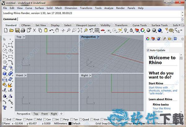Open the Front viewport dropdown arrow
Viewport: 186px width, 127px height.
pyautogui.click(x=26, y=75)
